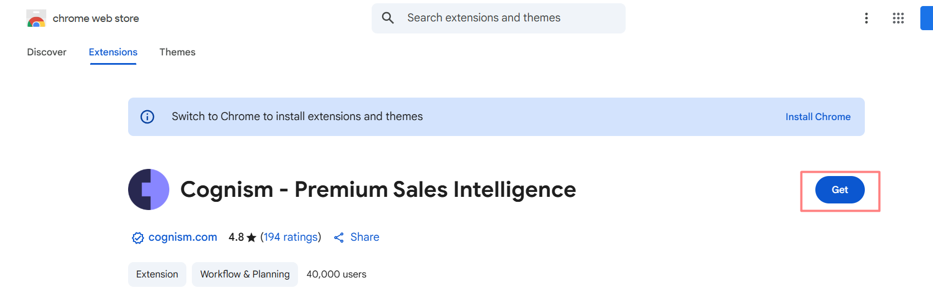Click the Extension category chip
The image size is (933, 289).
click(157, 274)
